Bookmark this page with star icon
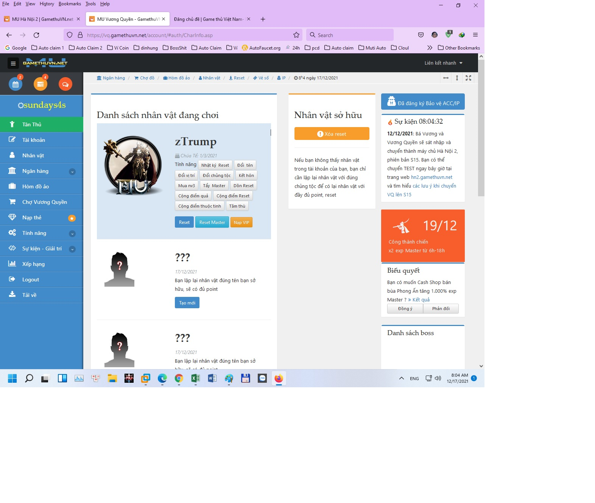The width and height of the screenshot is (595, 503). [x=296, y=35]
